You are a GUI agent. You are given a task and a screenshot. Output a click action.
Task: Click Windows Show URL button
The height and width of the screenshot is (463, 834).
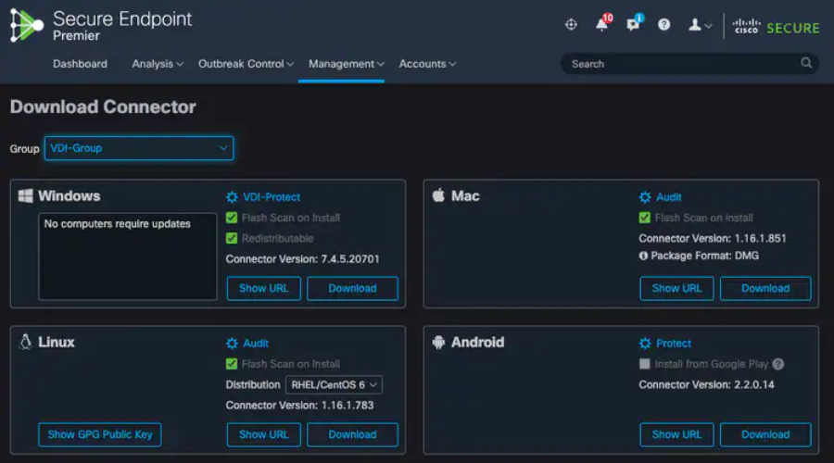(264, 288)
